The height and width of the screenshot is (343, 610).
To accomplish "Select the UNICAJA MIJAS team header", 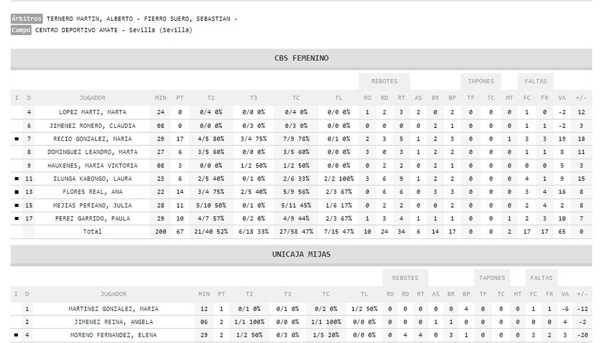I will (x=301, y=255).
